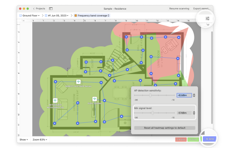Viewport: 230px width, 148px height.
Task: Go back to Projects
Action: click(x=39, y=9)
